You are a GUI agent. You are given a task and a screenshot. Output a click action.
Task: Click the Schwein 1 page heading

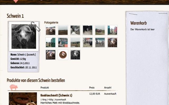pyautogui.click(x=15, y=16)
